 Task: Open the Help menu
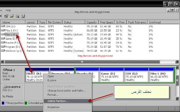pyautogui.click(x=8, y=10)
